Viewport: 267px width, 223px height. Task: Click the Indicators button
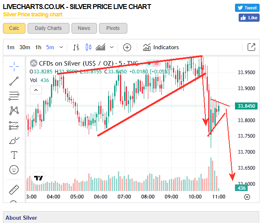[161, 47]
